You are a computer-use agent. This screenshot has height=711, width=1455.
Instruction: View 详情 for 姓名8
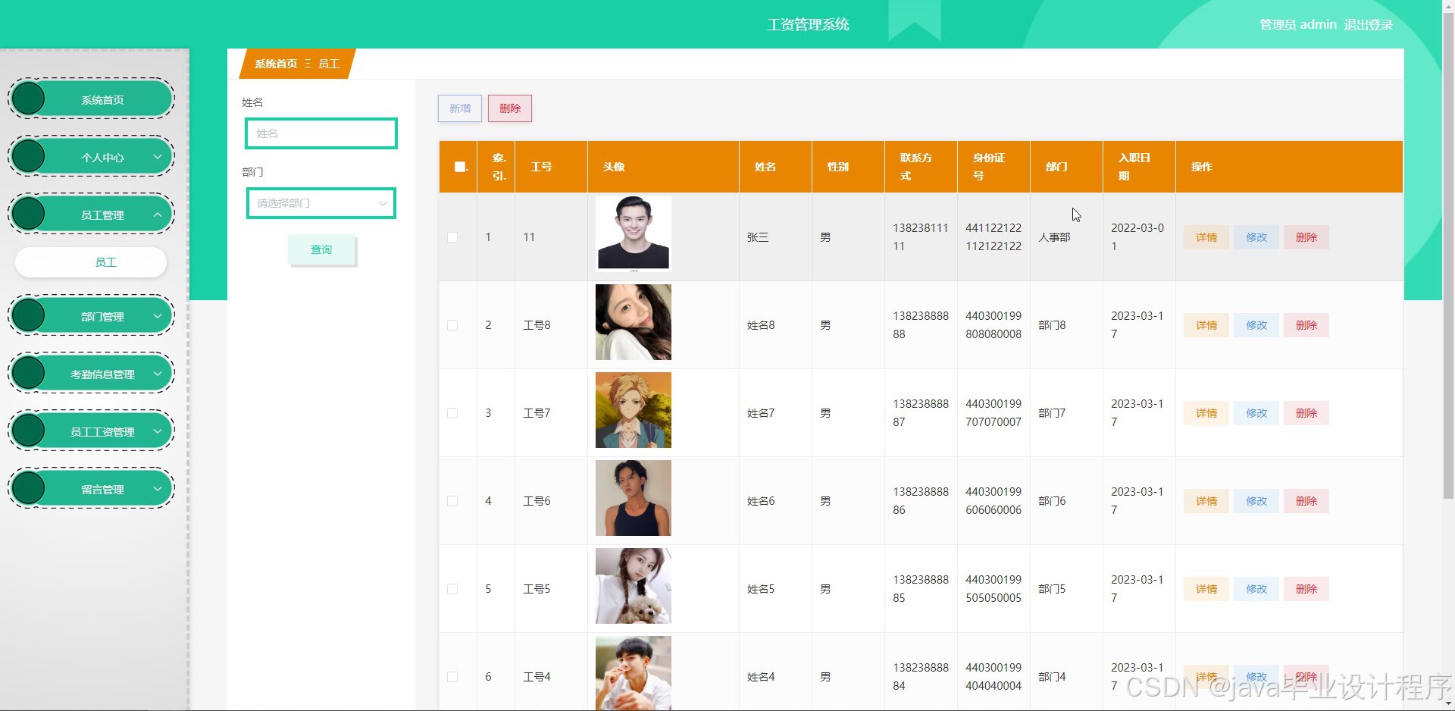click(1206, 325)
